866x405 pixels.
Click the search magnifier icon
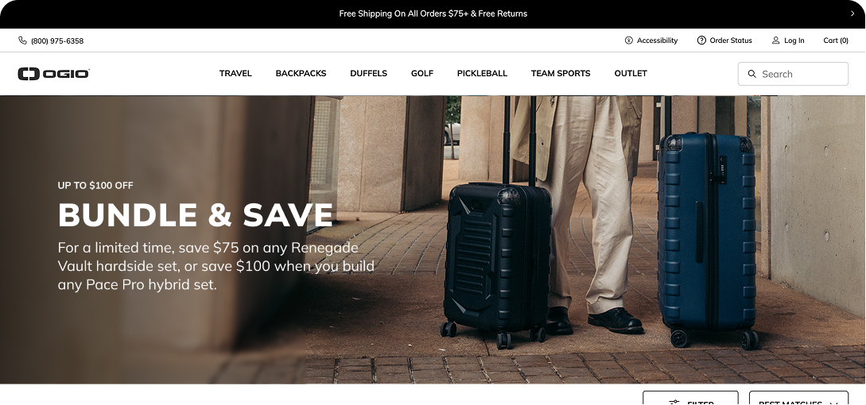point(751,74)
